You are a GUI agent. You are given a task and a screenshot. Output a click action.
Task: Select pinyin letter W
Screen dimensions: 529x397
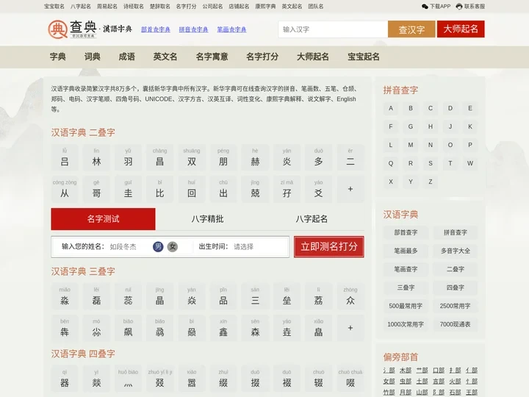click(x=470, y=163)
